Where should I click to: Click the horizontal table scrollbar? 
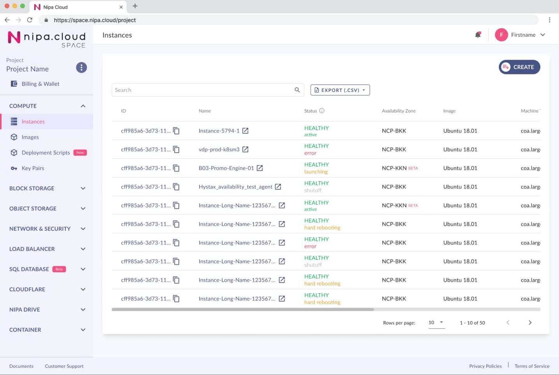click(x=243, y=310)
